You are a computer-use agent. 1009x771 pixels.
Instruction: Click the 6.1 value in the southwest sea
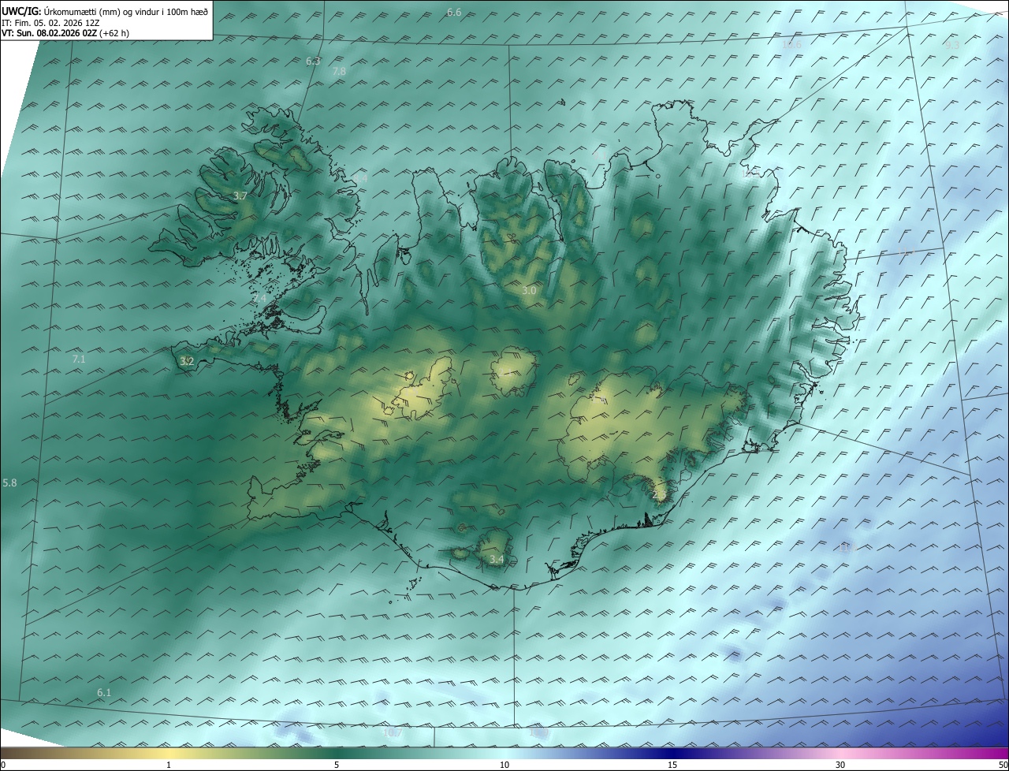click(104, 693)
